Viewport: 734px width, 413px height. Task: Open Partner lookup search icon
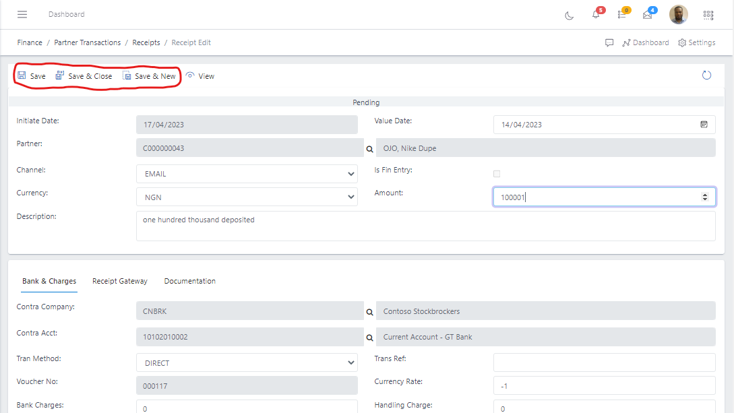click(369, 148)
